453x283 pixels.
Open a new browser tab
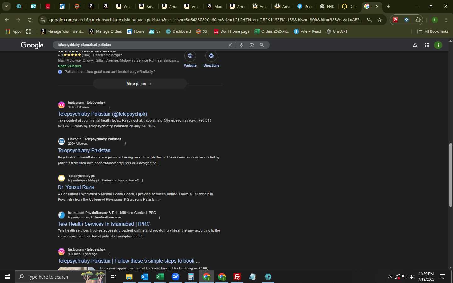pyautogui.click(x=389, y=6)
